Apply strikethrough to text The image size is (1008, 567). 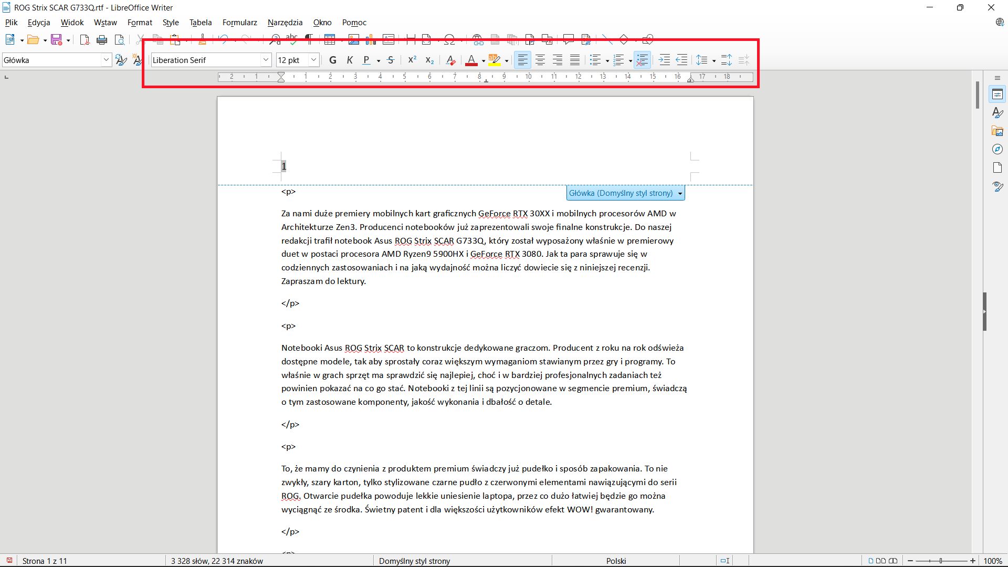(391, 60)
